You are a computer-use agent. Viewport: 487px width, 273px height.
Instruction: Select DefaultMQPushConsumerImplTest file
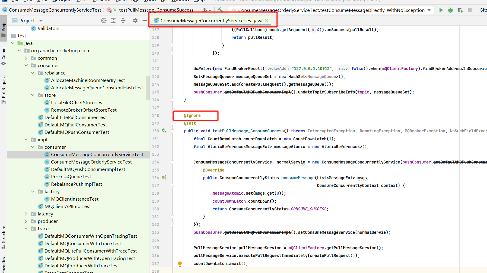pyautogui.click(x=88, y=169)
